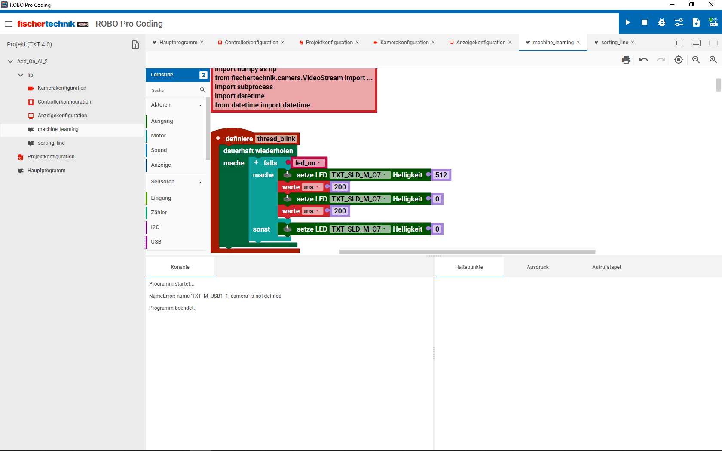Select Kamerakonfiguration in the project tree
The width and height of the screenshot is (722, 451).
click(62, 88)
